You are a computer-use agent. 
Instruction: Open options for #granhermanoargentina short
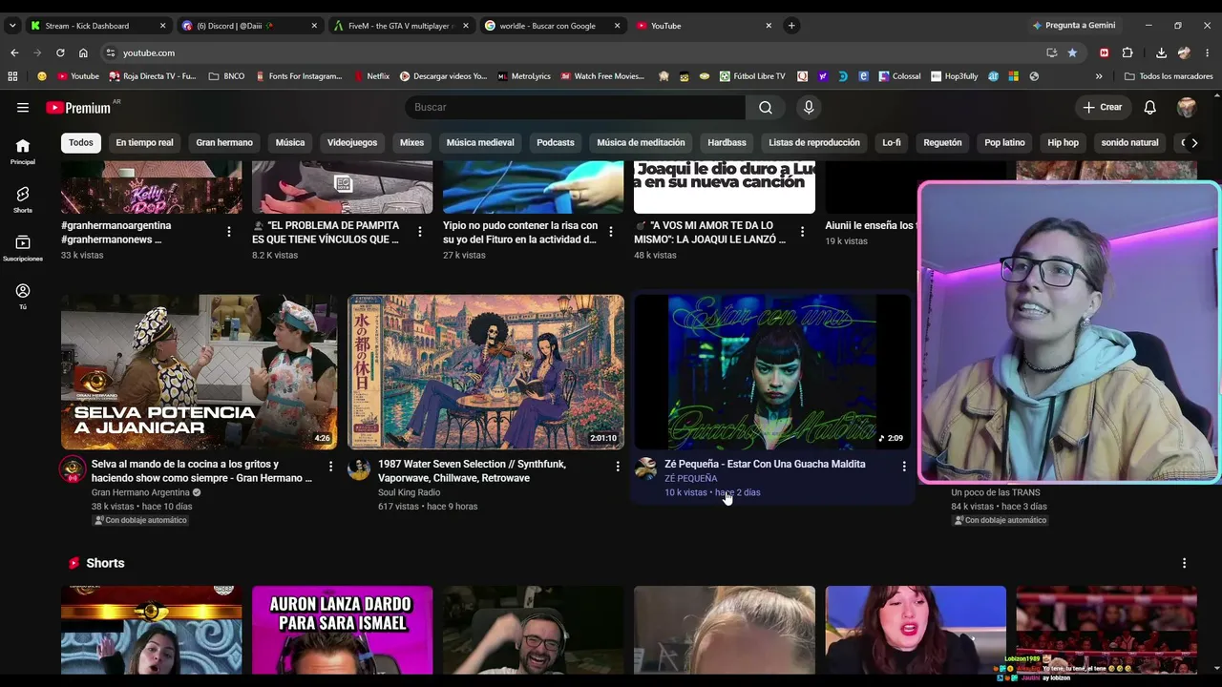[228, 231]
